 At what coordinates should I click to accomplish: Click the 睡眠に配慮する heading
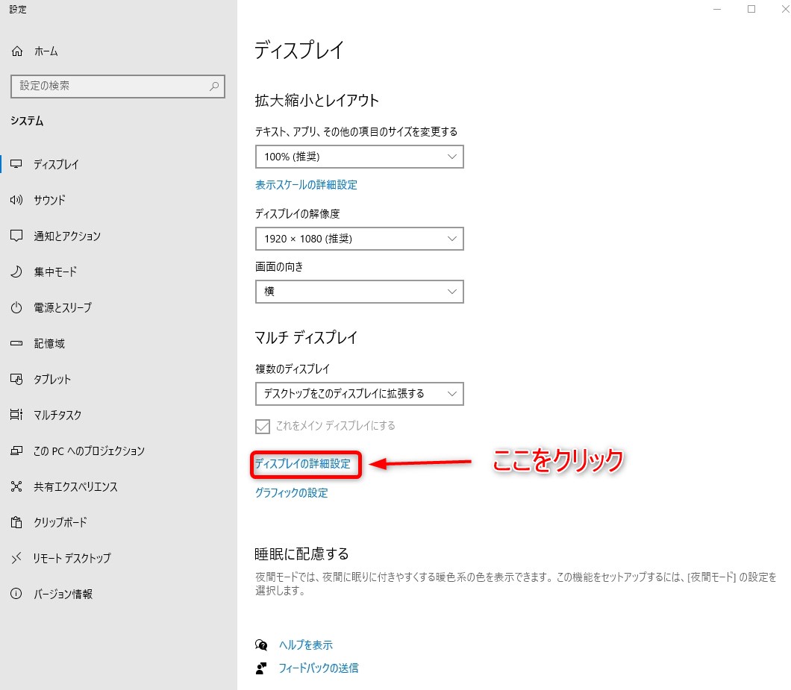pos(301,553)
